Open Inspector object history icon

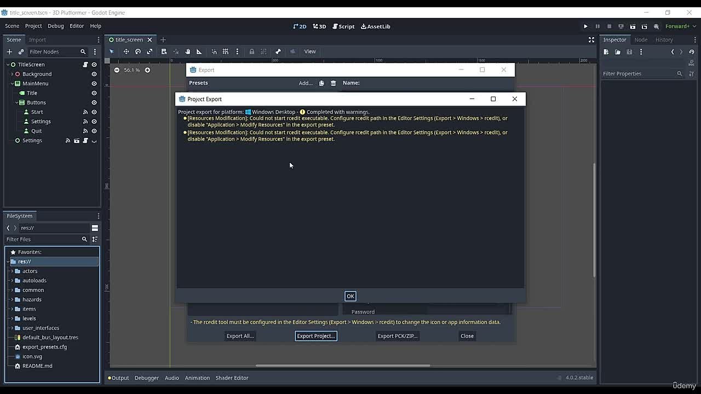[x=692, y=52]
